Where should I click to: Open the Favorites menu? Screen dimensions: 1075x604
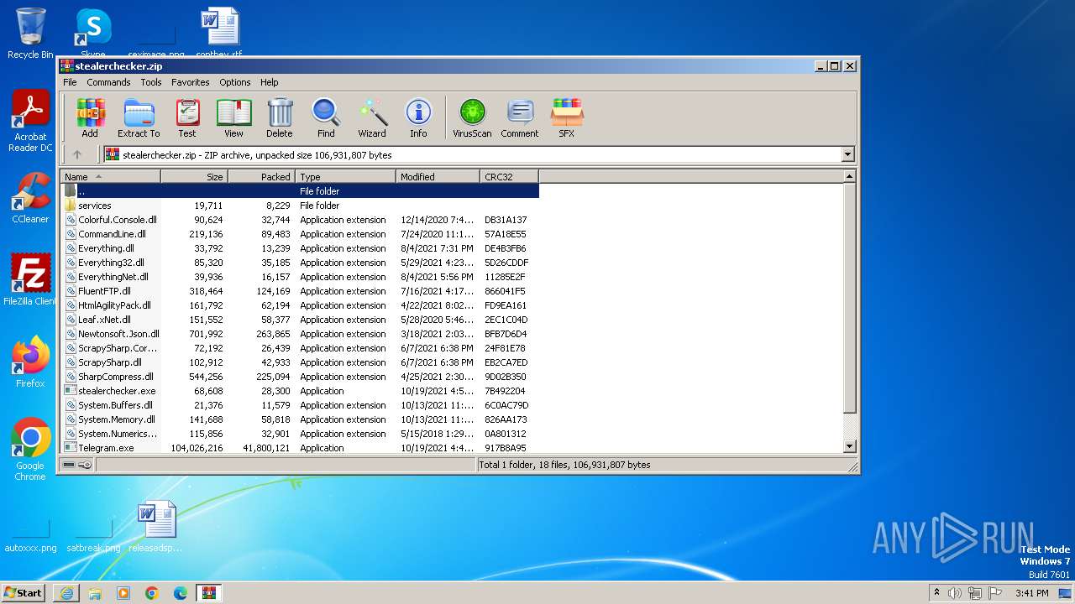pyautogui.click(x=191, y=82)
